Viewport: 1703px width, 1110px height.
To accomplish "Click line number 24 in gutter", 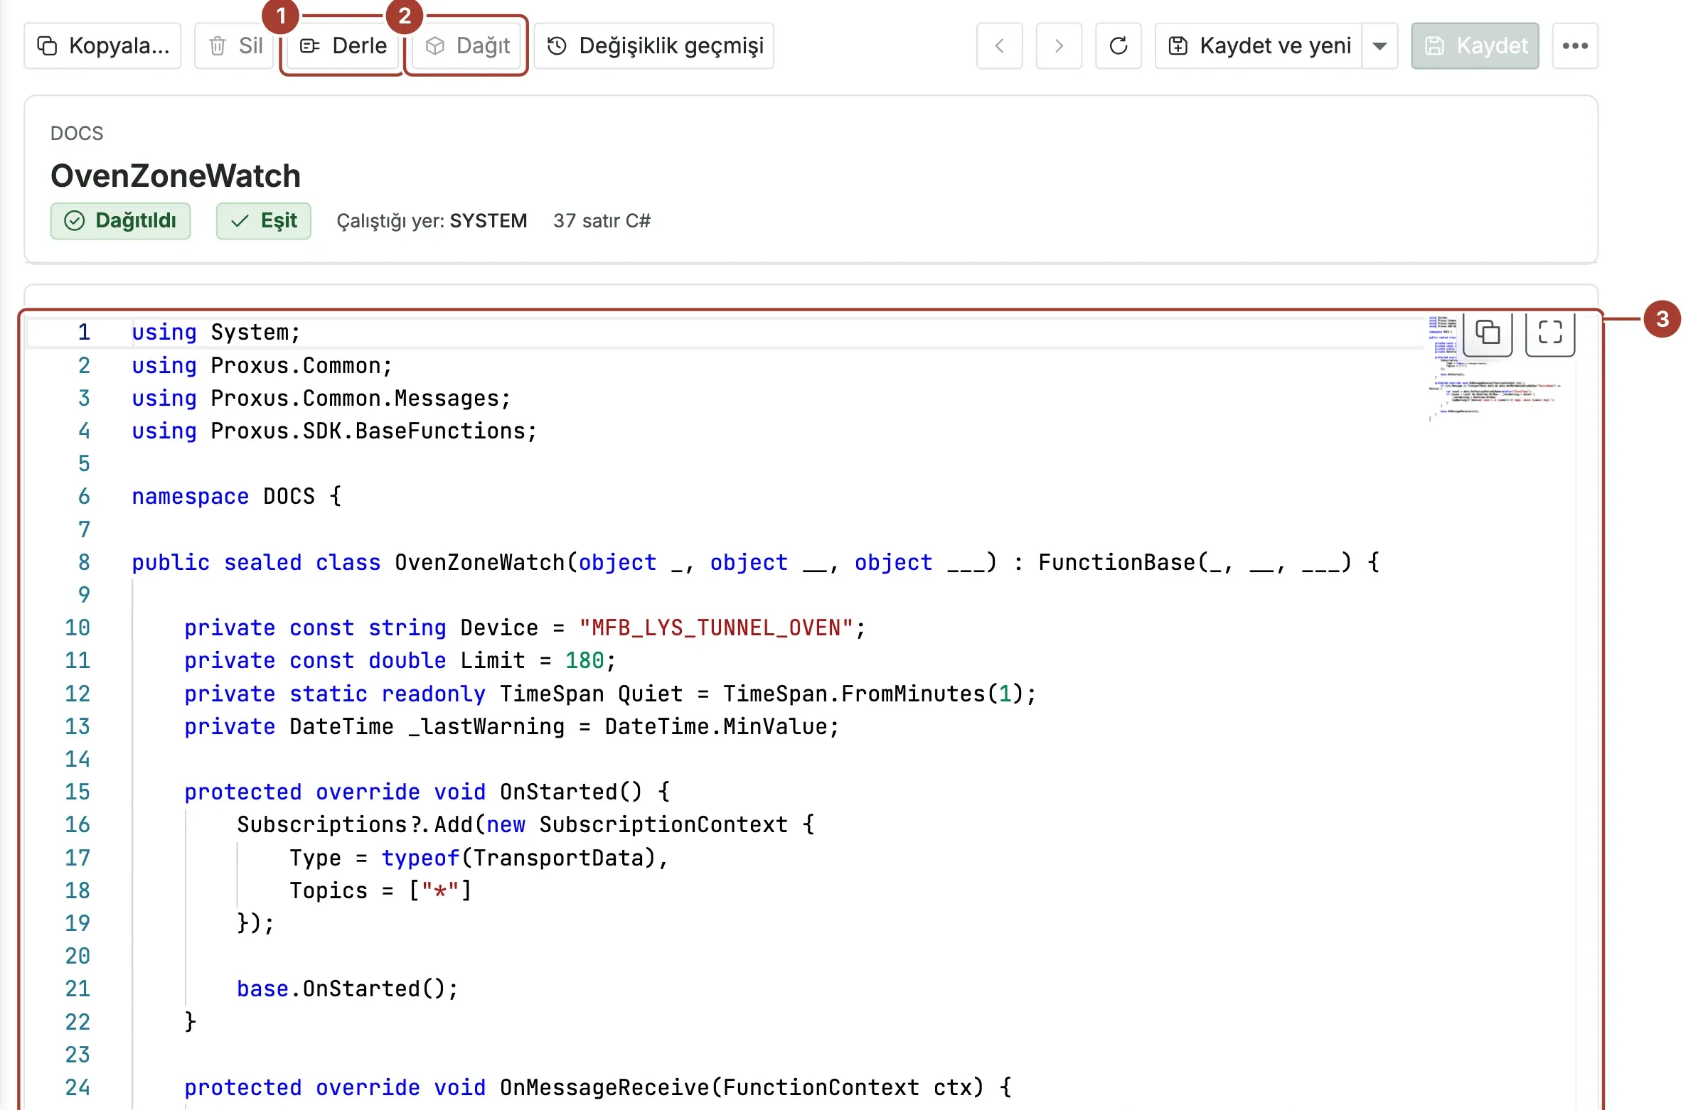I will 78,1089.
